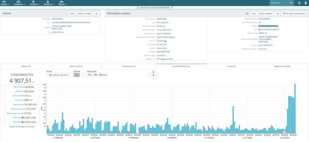Open the user profile icon
This screenshot has width=309, height=142.
[x=305, y=3]
